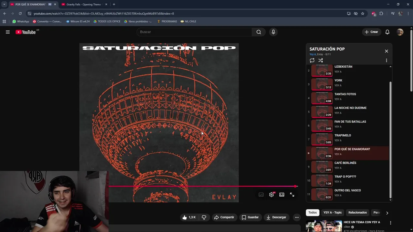Open a new browser tab
This screenshot has height=232, width=413.
point(114,5)
